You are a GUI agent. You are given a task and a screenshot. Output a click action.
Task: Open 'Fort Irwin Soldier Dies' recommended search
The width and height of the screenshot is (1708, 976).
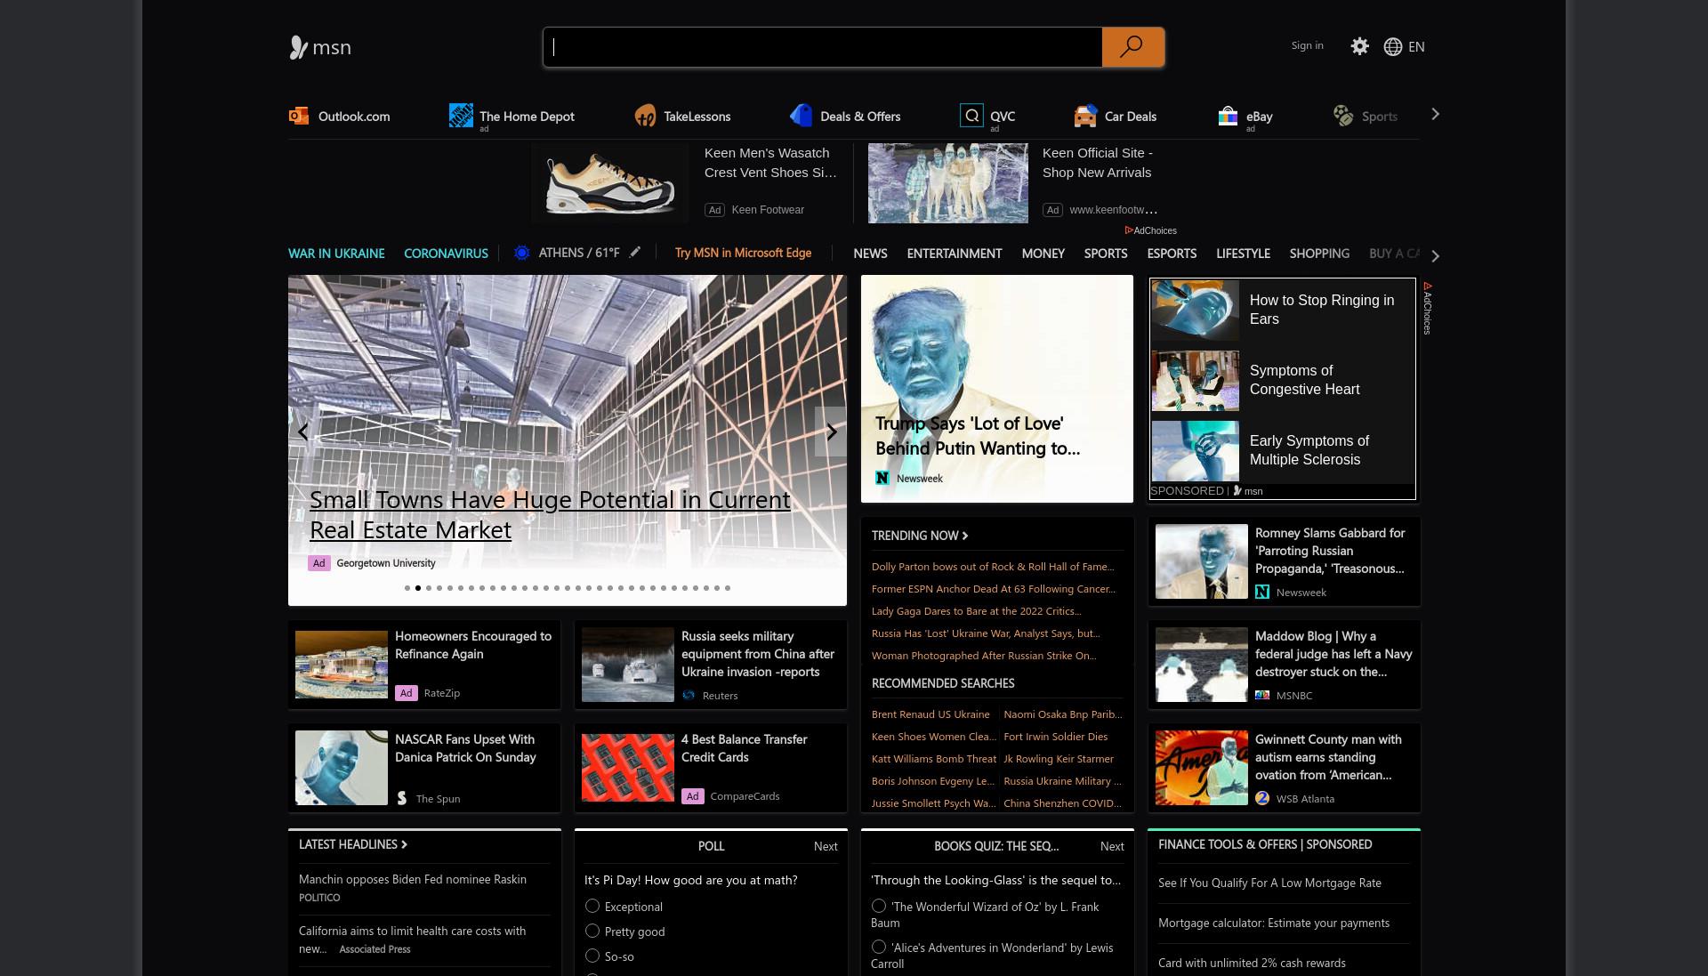pyautogui.click(x=1055, y=737)
